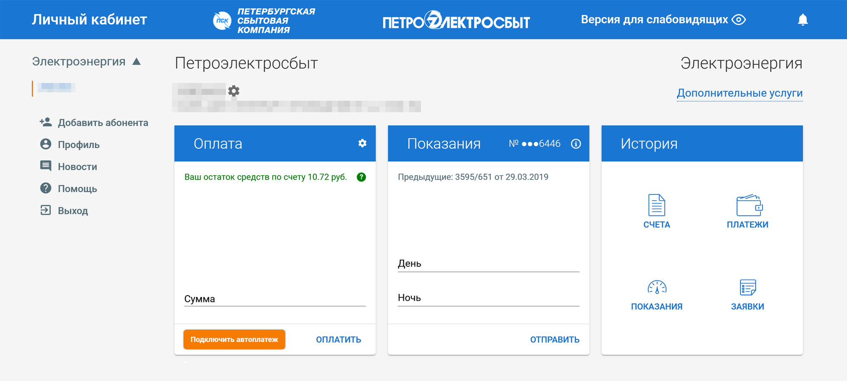Image resolution: width=847 pixels, height=381 pixels.
Task: Click Подключить автоплатеж orange button
Action: 234,340
